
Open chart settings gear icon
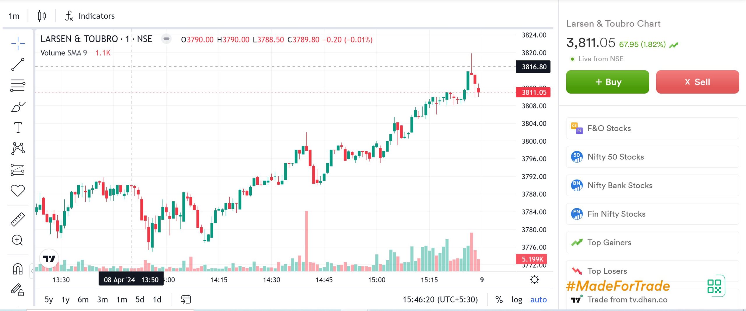coord(534,280)
